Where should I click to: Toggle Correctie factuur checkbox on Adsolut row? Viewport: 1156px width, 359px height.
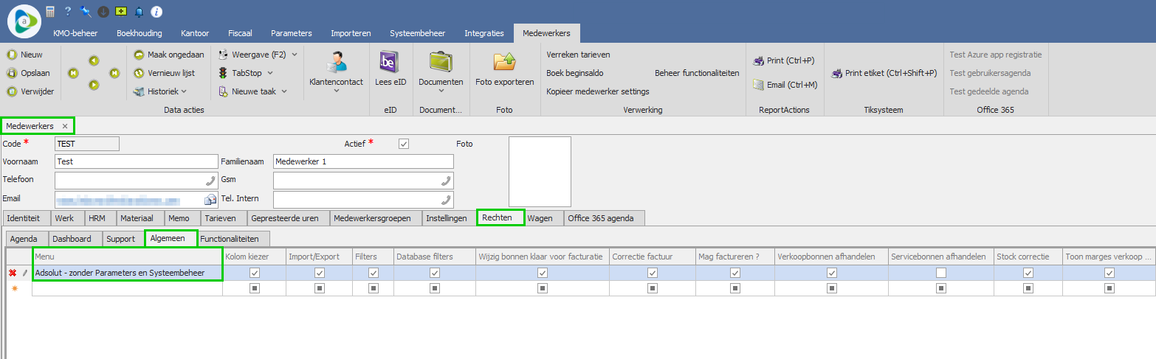[x=653, y=273]
